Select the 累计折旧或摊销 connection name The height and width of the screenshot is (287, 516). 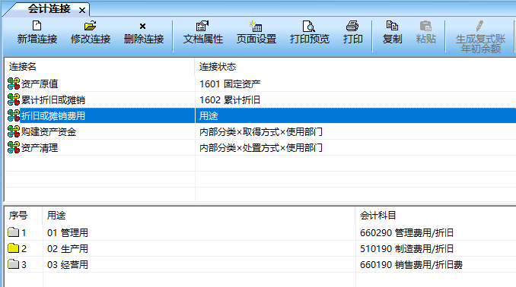53,99
